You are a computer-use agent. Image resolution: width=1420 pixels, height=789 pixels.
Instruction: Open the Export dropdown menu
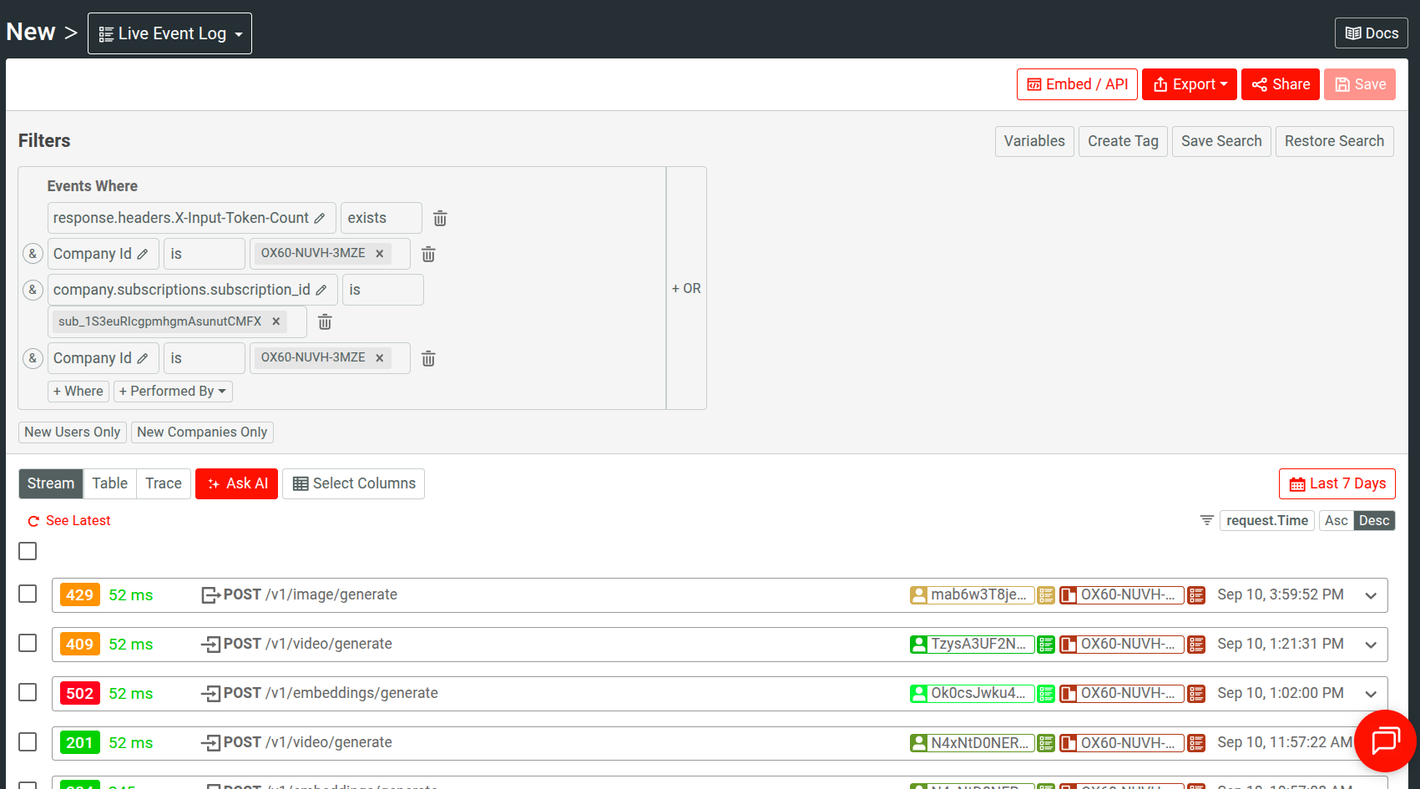point(1189,83)
